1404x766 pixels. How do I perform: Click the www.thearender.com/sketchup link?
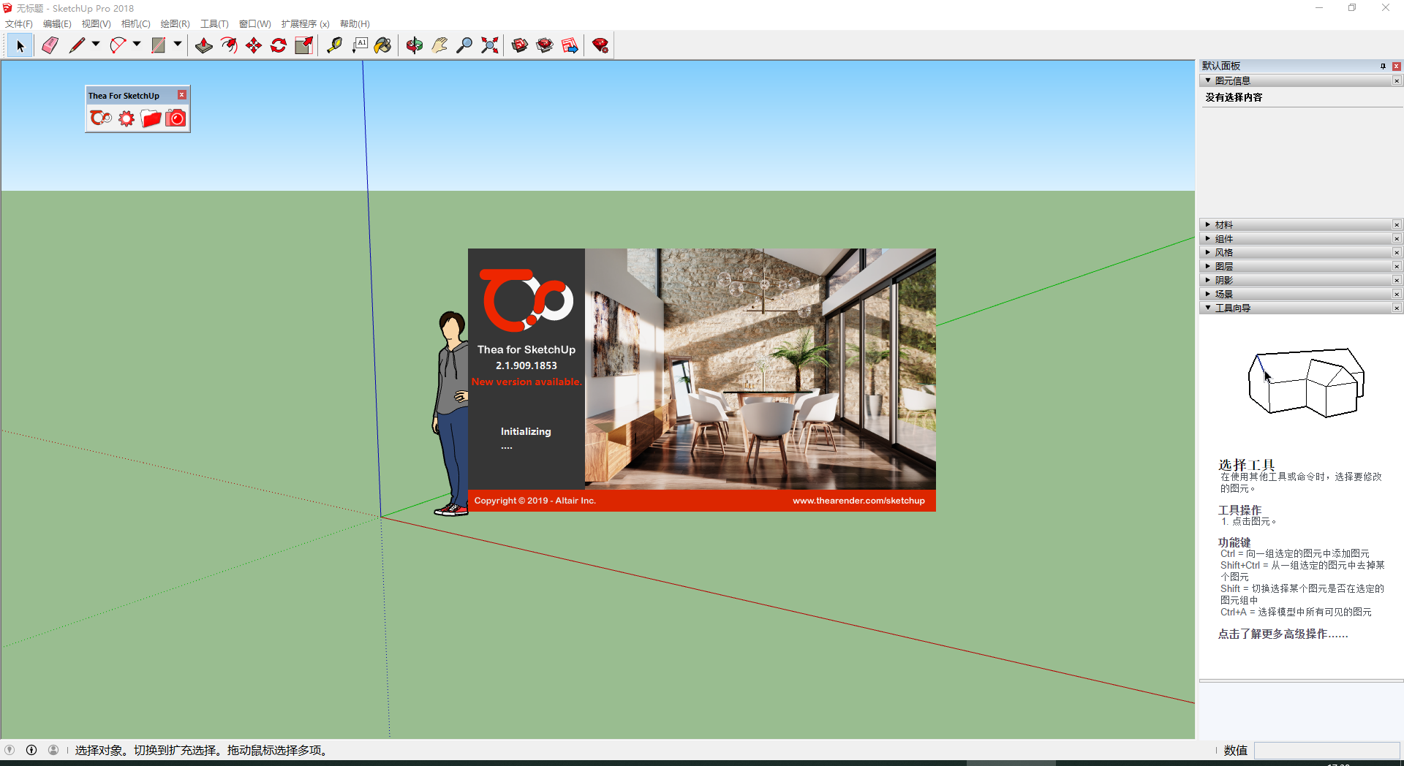tap(858, 501)
